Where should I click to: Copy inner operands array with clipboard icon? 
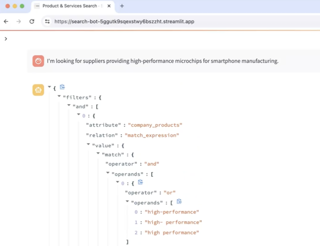[x=179, y=201]
